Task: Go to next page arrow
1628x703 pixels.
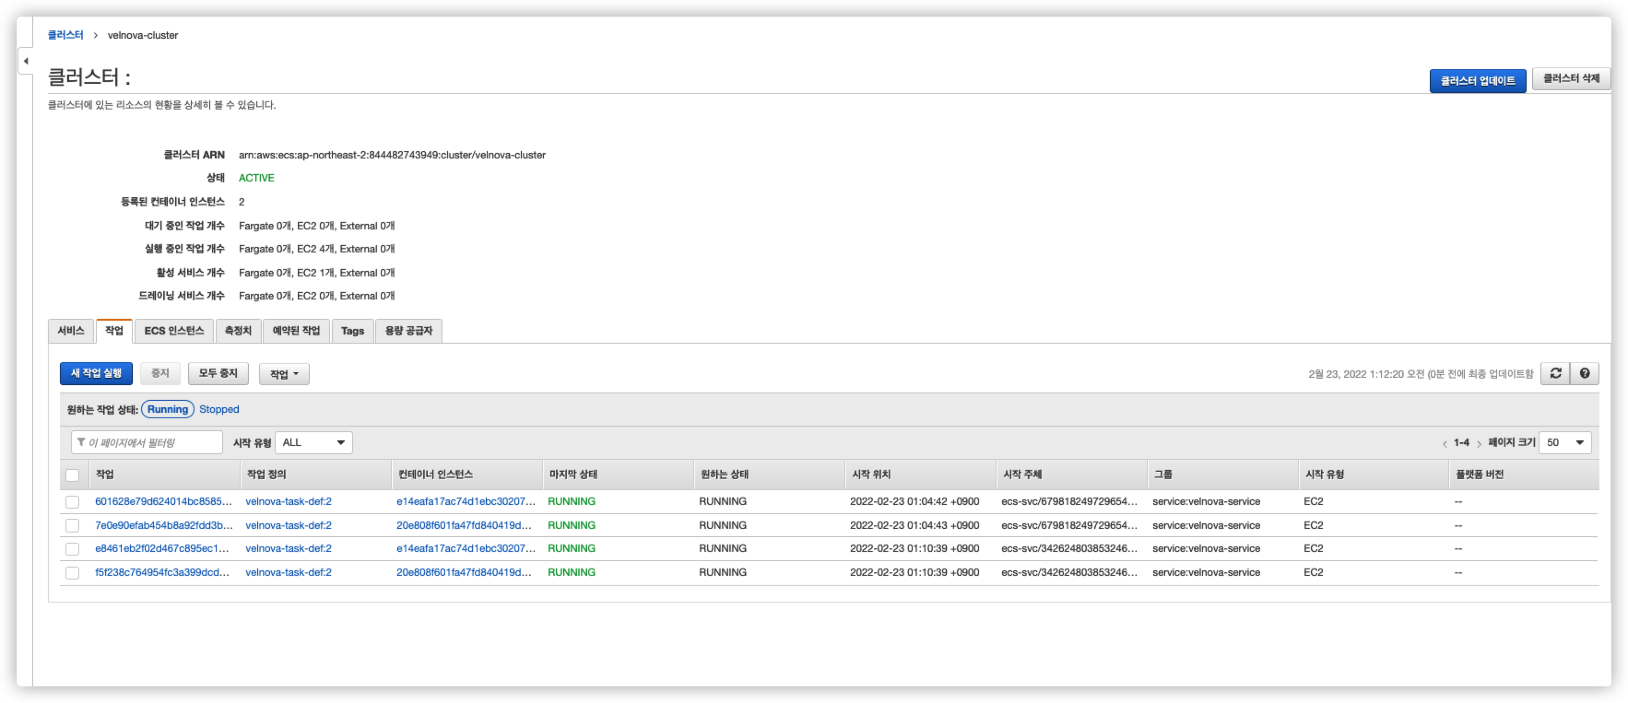Action: (1479, 443)
